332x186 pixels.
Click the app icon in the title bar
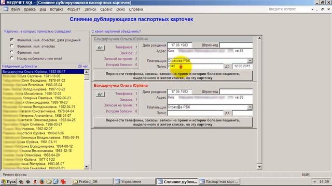point(3,3)
